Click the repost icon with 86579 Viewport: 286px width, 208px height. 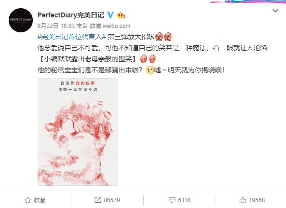(x=97, y=200)
